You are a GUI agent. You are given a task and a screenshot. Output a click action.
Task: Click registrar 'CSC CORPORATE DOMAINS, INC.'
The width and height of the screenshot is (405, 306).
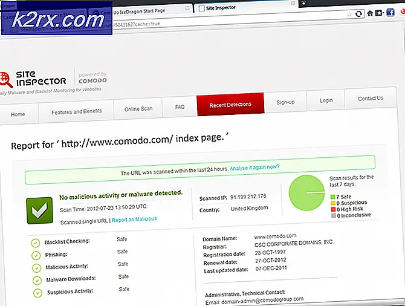(x=294, y=243)
